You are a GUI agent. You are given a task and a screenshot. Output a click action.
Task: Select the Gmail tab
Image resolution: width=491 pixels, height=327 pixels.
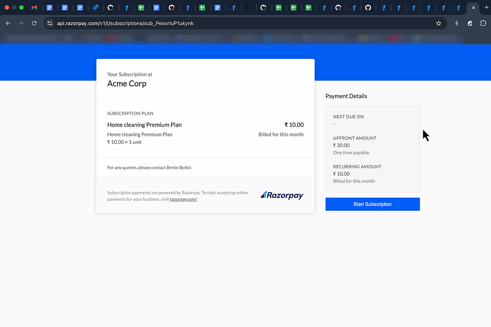point(34,7)
